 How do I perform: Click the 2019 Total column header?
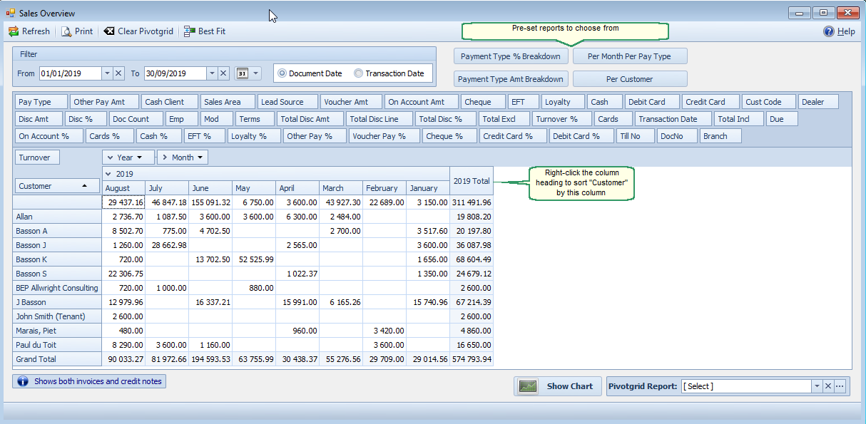[x=472, y=181]
